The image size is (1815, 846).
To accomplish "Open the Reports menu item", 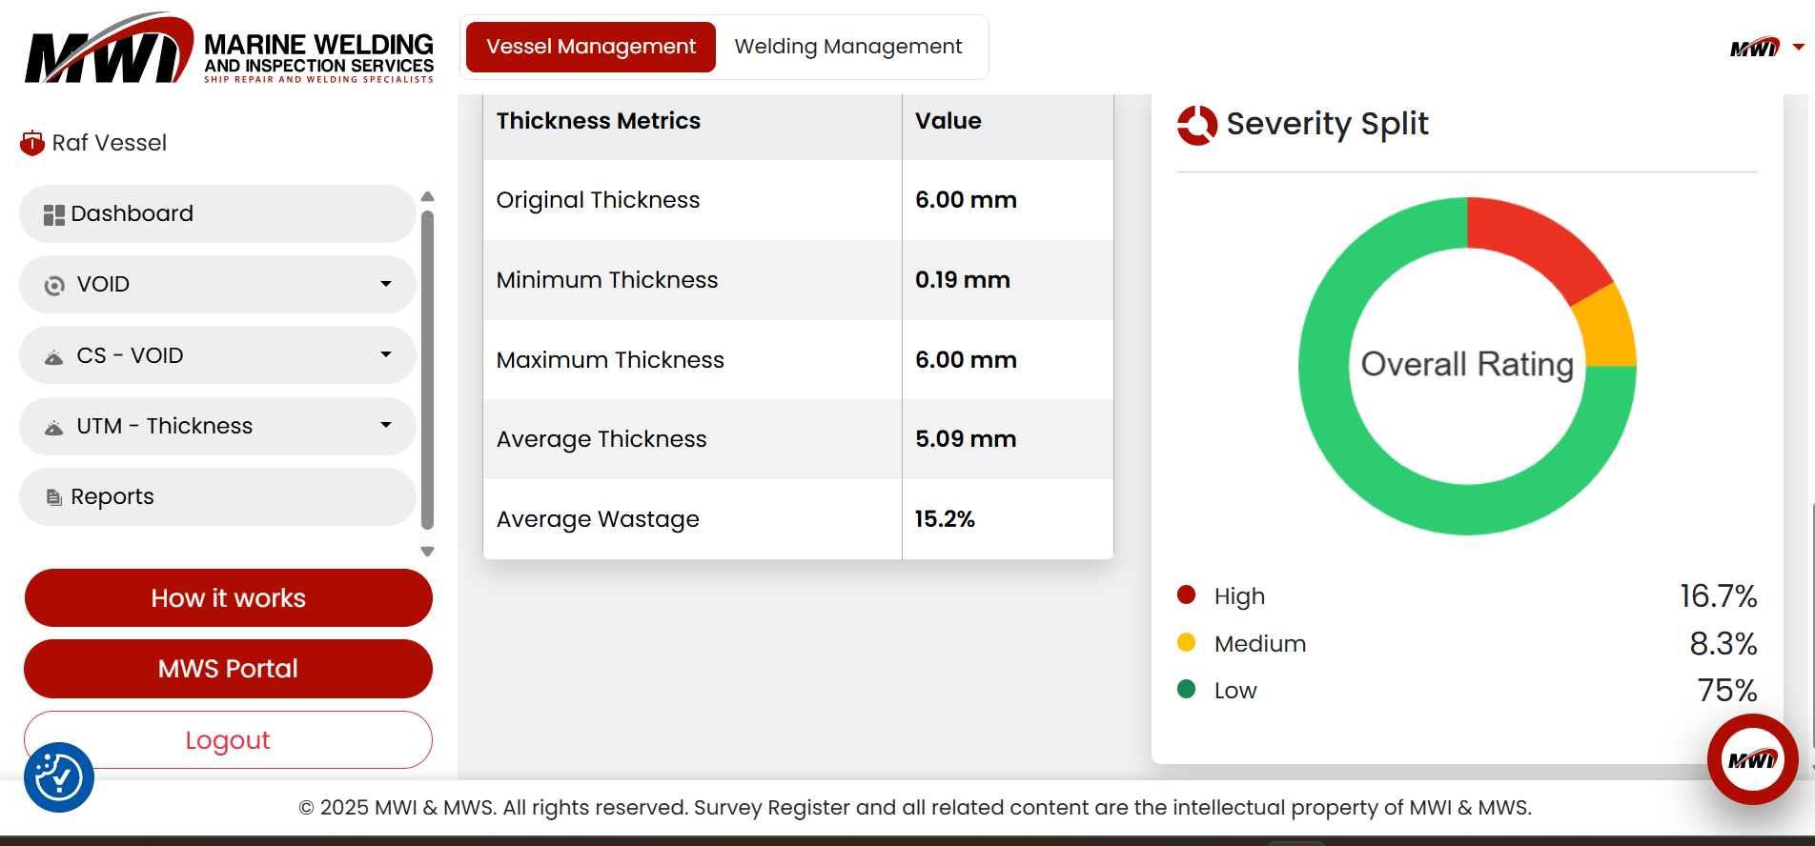I will point(217,496).
